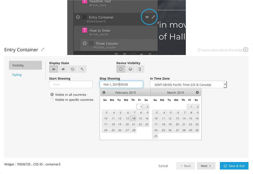Select the all-devices circle visibility icon
This screenshot has width=253, height=174.
(x=121, y=69)
